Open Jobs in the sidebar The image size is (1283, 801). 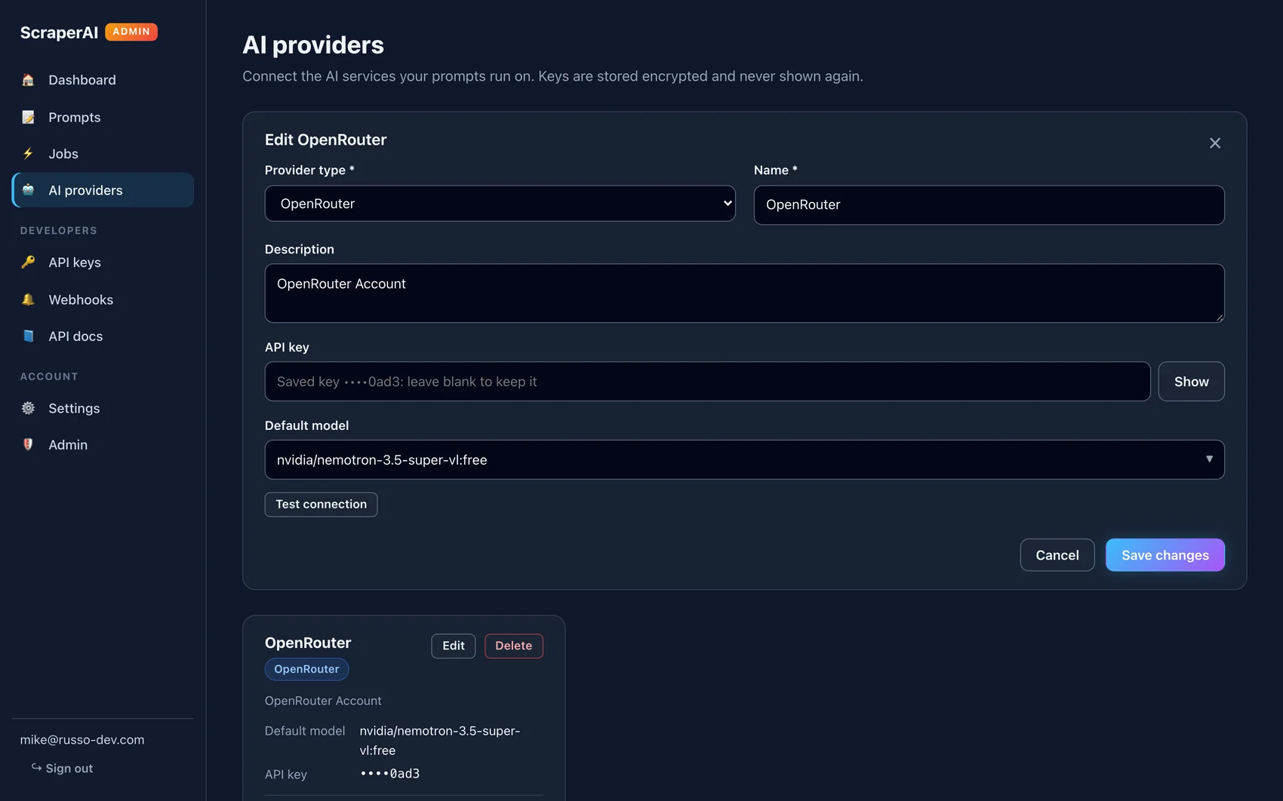point(103,154)
